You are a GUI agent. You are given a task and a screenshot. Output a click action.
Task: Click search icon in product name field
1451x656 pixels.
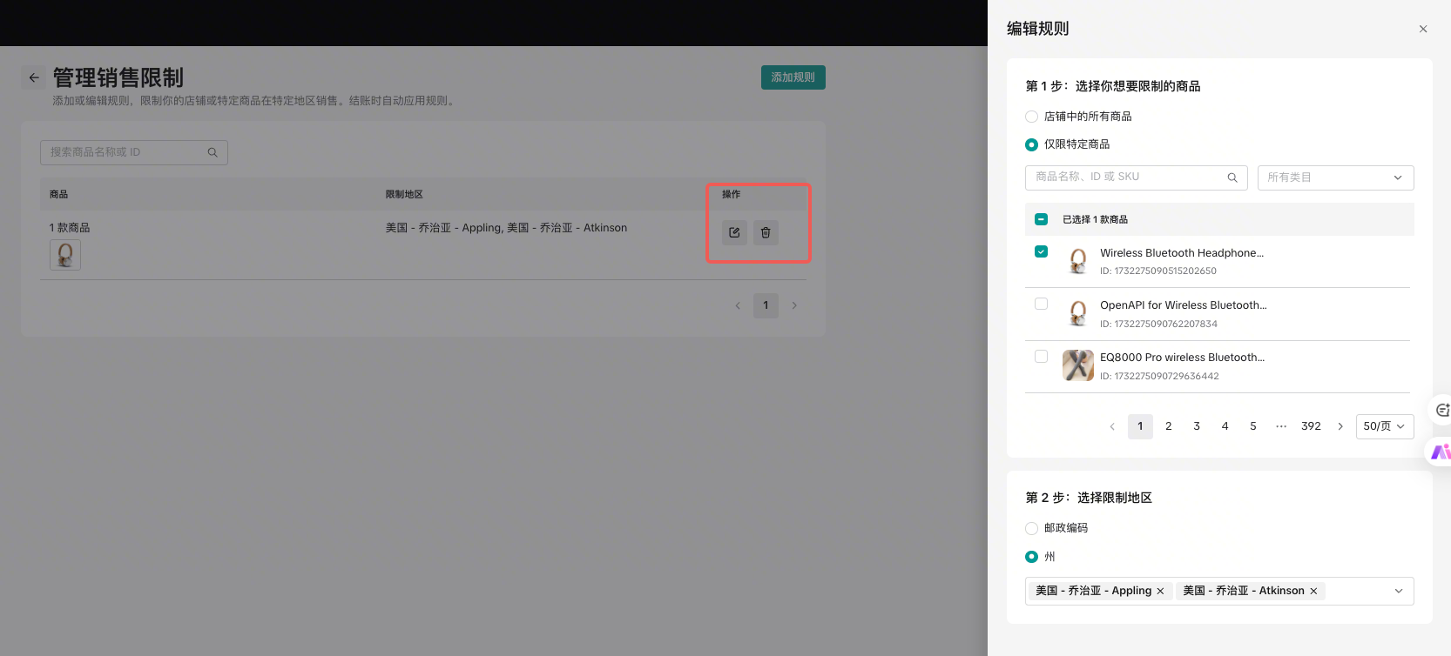coord(1232,177)
